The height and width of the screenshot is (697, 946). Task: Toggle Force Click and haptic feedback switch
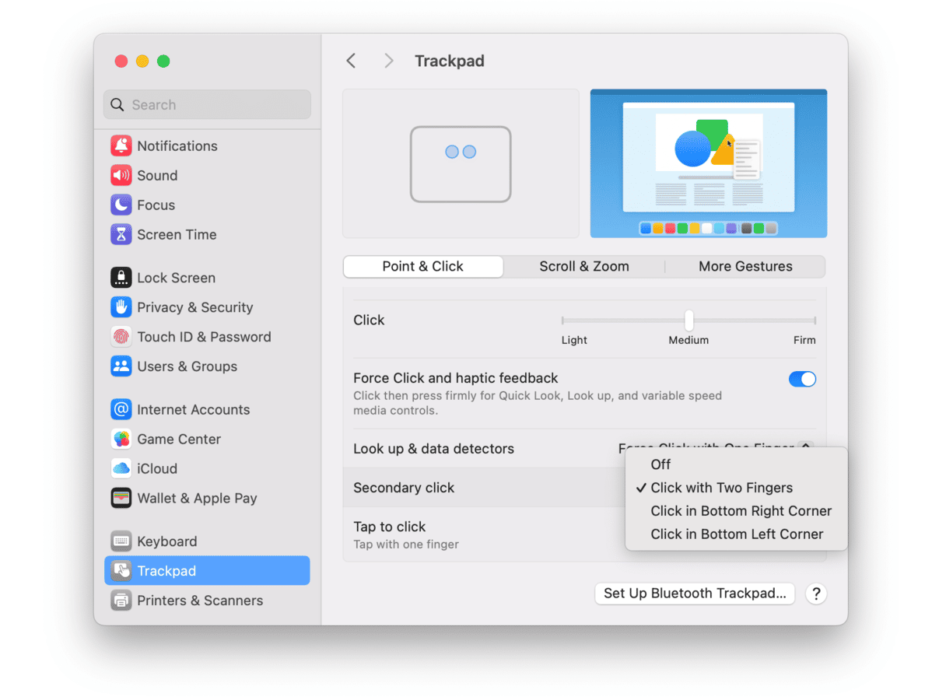(x=802, y=379)
